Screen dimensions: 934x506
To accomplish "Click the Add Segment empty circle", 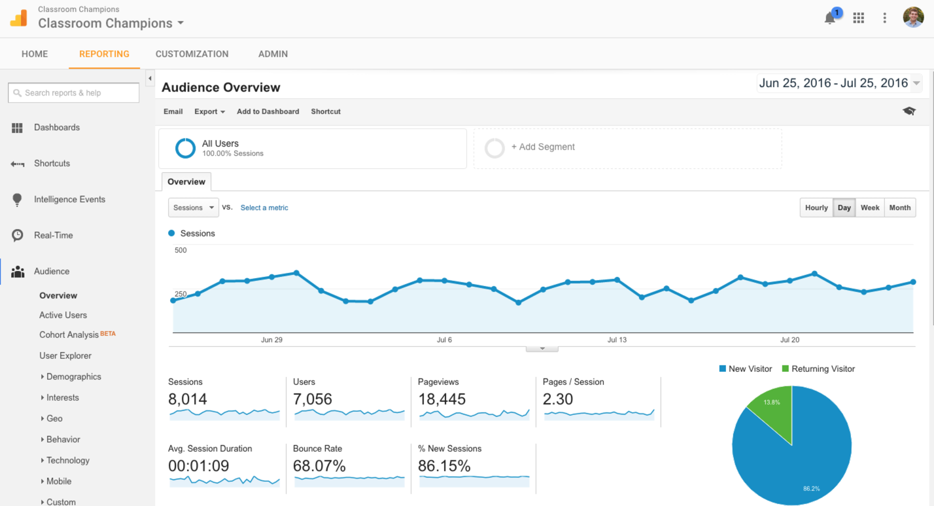I will (x=494, y=148).
